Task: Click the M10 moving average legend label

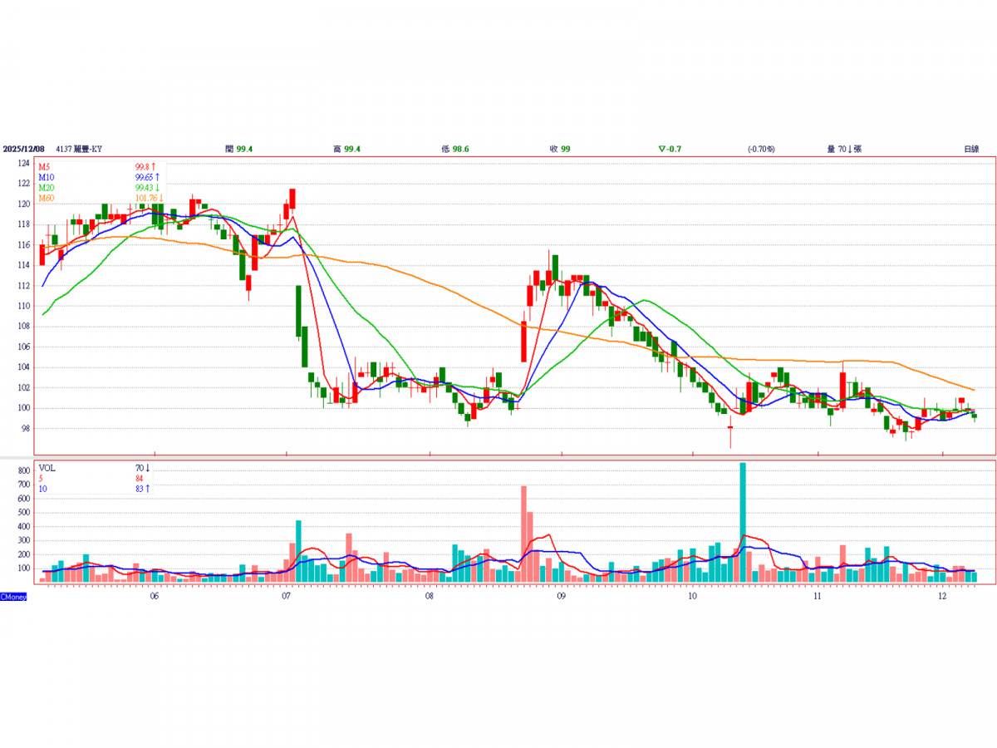Action: click(x=46, y=177)
